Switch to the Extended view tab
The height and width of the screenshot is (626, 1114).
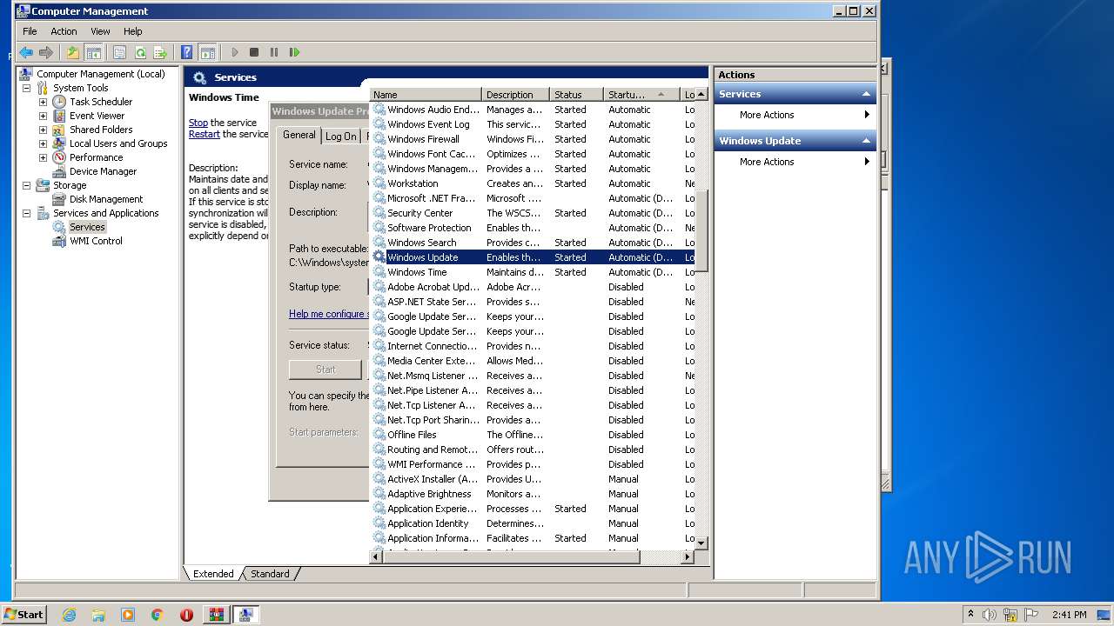click(x=213, y=574)
